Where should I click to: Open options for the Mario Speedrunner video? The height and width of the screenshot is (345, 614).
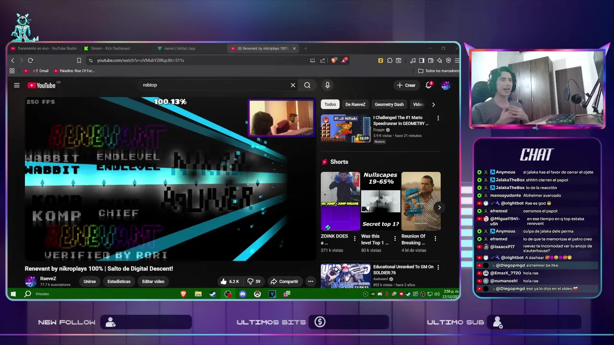click(x=438, y=118)
